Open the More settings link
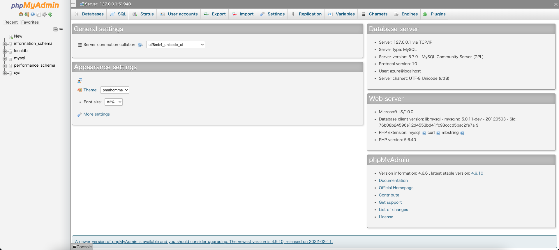559x250 pixels. click(x=96, y=114)
